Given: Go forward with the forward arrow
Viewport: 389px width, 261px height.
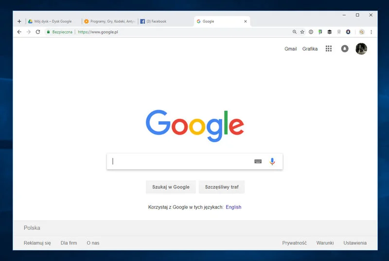Looking at the screenshot, I should [x=29, y=32].
